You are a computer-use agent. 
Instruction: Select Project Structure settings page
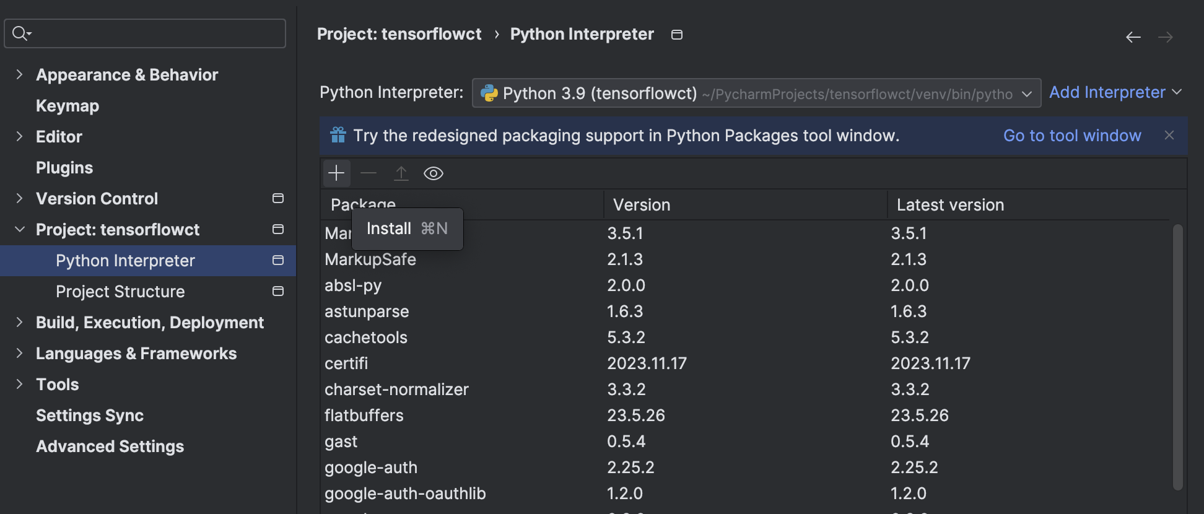coord(120,292)
